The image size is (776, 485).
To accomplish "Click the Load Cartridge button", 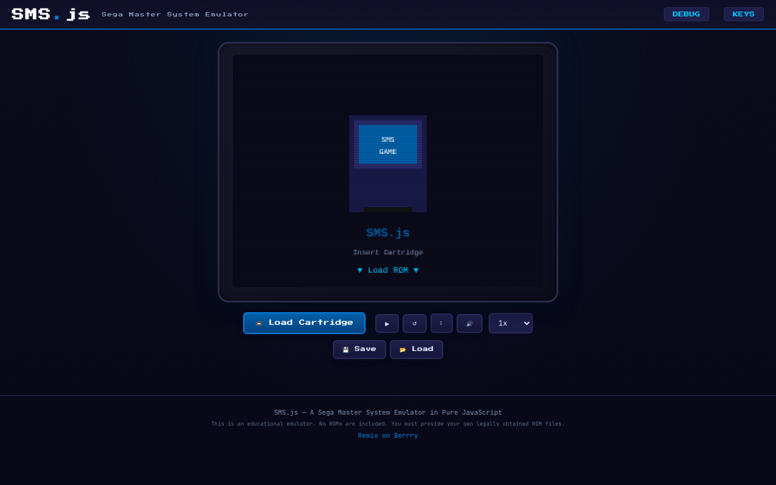I will click(x=304, y=323).
